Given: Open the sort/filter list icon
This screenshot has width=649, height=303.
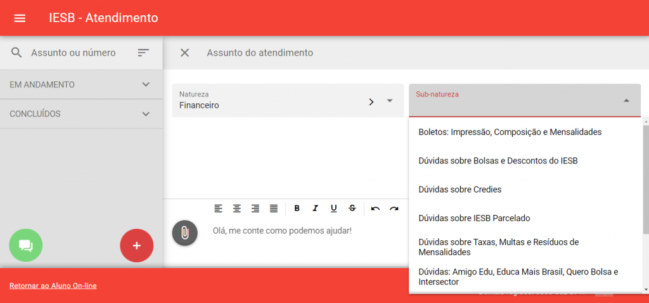Looking at the screenshot, I should pos(143,53).
